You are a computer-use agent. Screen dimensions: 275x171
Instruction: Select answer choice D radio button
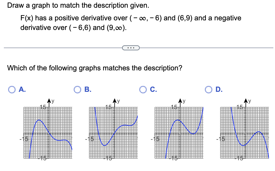209,89
